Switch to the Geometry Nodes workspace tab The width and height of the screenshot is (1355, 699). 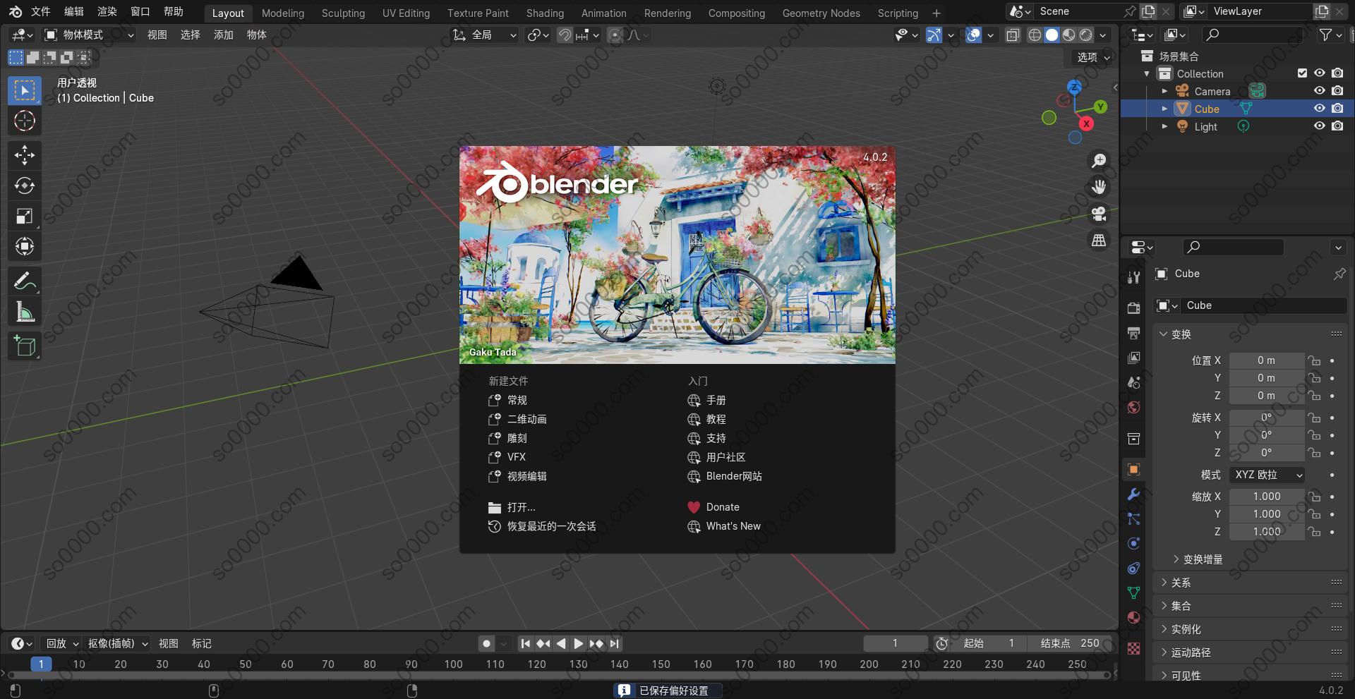pyautogui.click(x=821, y=13)
